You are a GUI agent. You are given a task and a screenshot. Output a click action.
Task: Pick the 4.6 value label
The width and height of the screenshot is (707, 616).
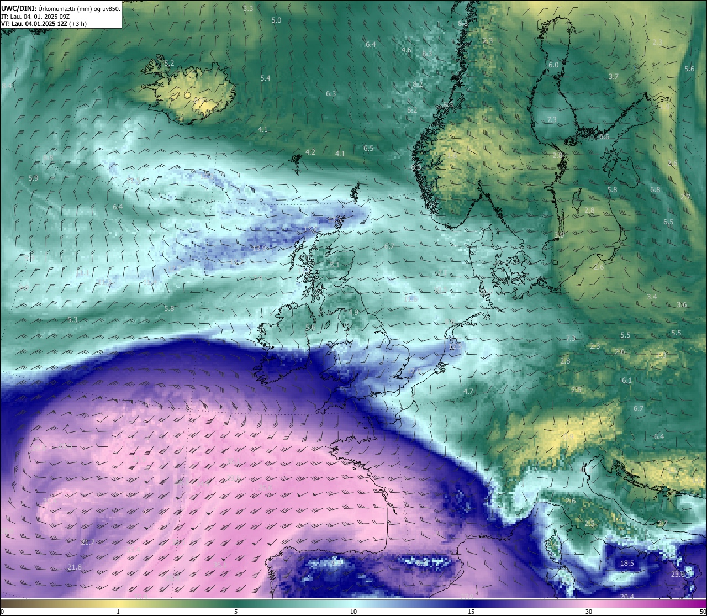coord(407,50)
